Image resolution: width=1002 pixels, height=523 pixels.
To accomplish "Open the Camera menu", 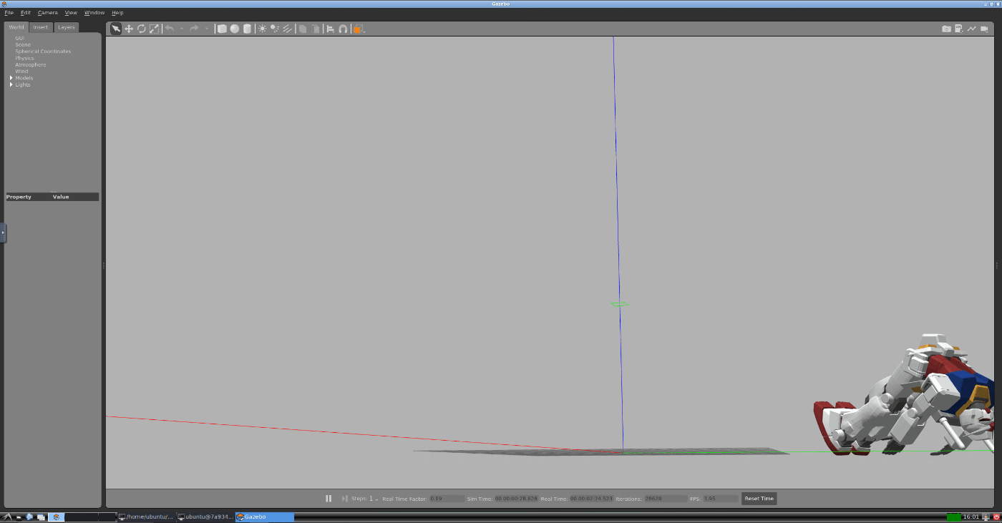I will (x=48, y=13).
